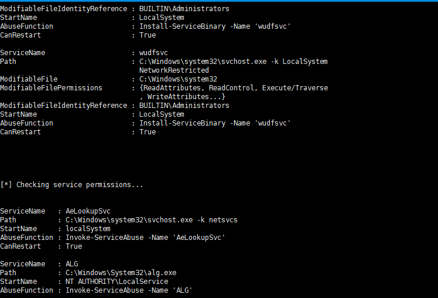Click the svchost.exe -k netsvcs path
The image size is (438, 298).
point(152,220)
